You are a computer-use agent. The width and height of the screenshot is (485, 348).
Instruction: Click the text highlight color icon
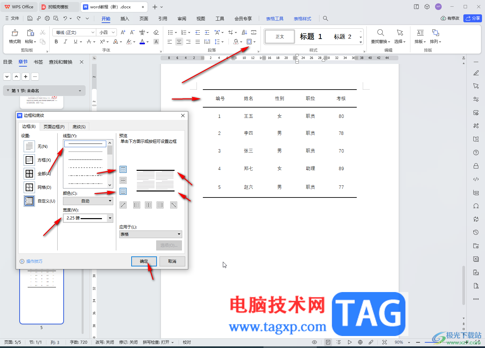pos(129,42)
